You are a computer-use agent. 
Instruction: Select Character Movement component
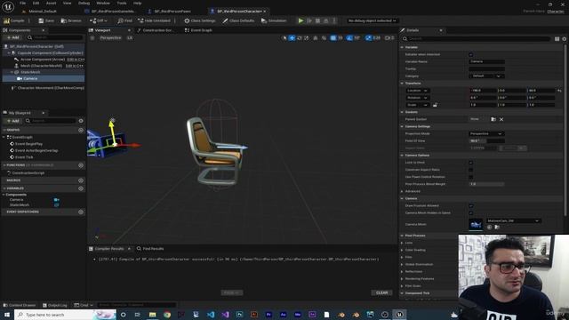(47, 88)
